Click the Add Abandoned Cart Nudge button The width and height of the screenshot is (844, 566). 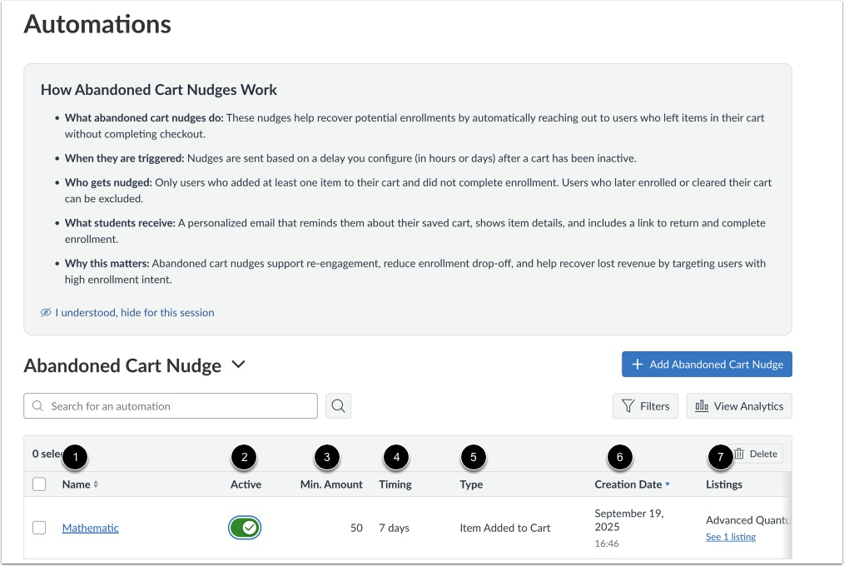[x=707, y=364]
